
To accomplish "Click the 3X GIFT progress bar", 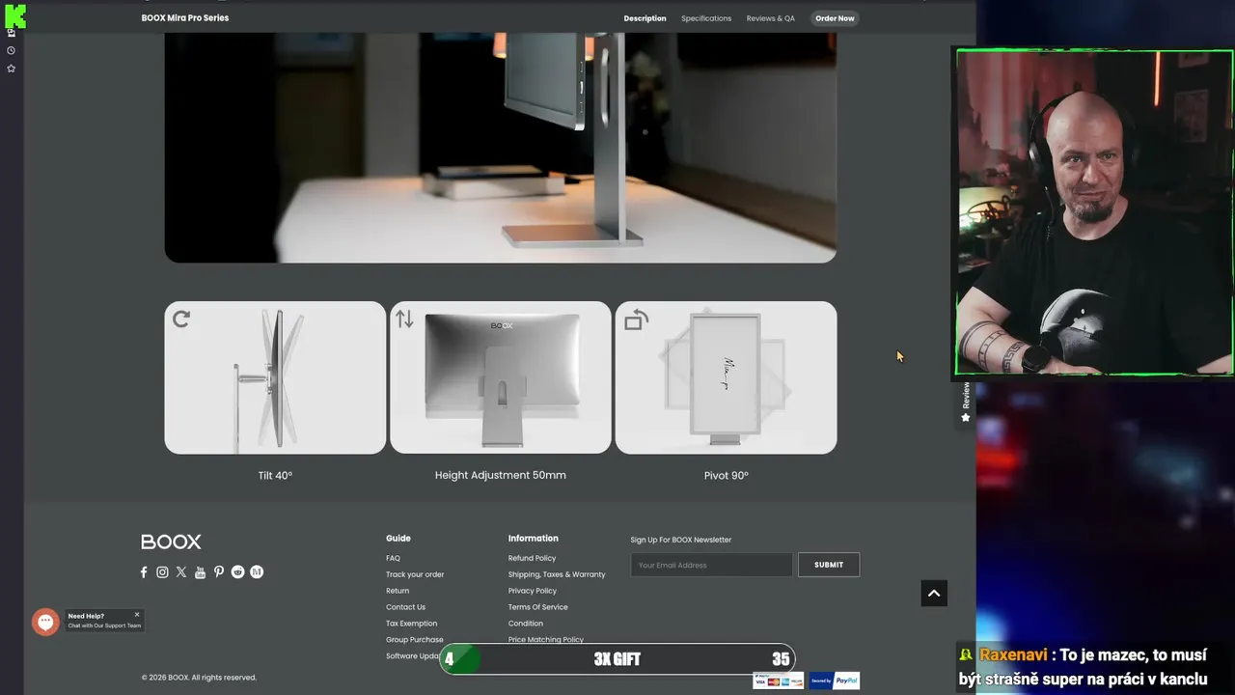I will (x=617, y=659).
